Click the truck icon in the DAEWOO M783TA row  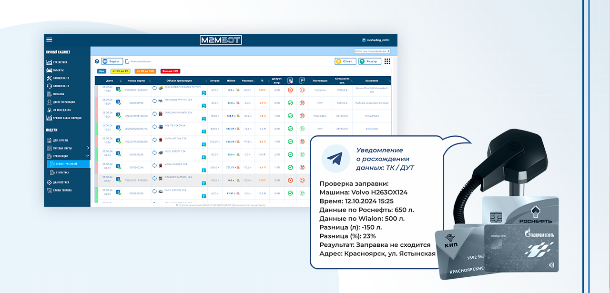161,178
